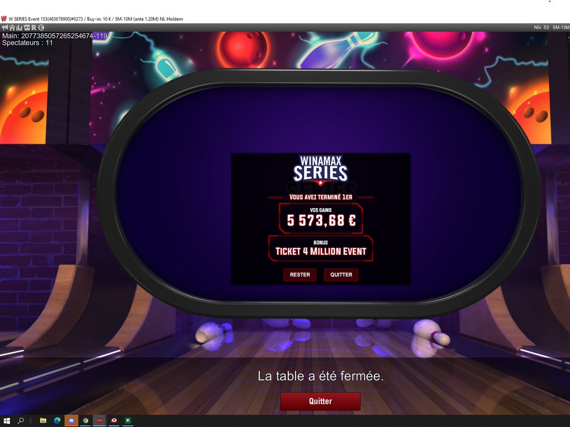Click the La table a été fermée message
Screen dimensions: 570x427
click(x=321, y=376)
